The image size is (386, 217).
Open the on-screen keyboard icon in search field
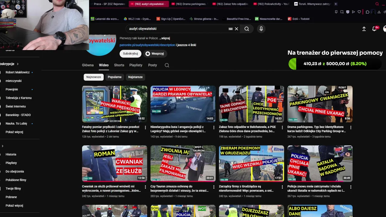[230, 29]
